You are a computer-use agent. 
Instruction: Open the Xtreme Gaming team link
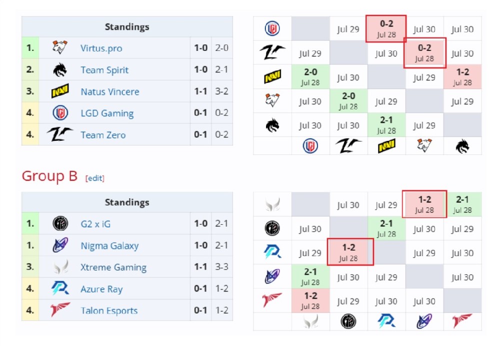pos(113,268)
